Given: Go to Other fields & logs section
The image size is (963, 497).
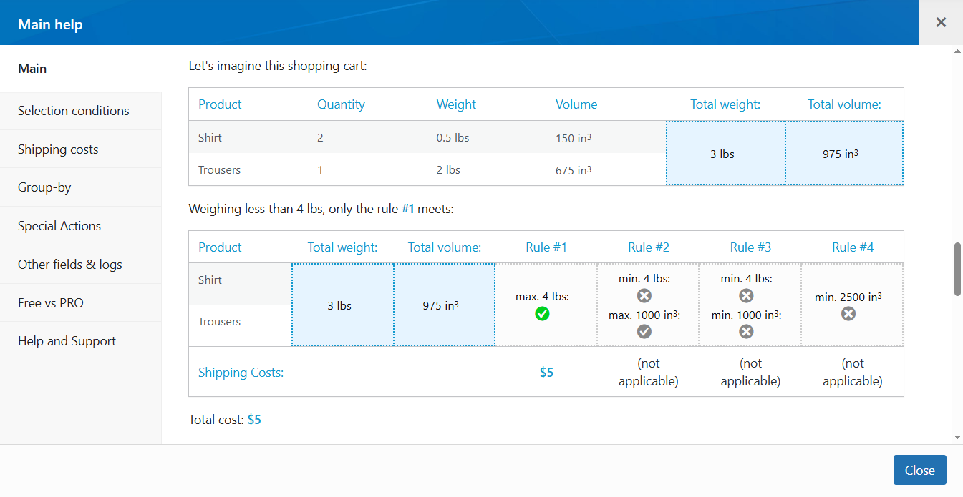Looking at the screenshot, I should [70, 265].
